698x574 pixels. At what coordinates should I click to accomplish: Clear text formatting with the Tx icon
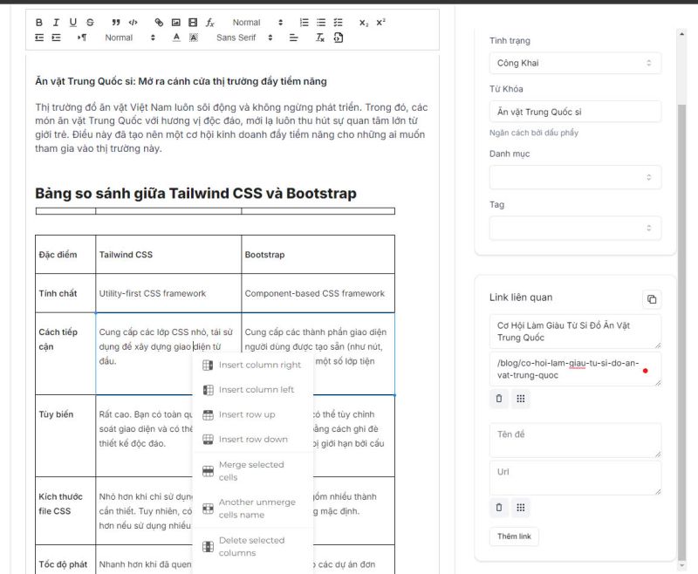[320, 38]
